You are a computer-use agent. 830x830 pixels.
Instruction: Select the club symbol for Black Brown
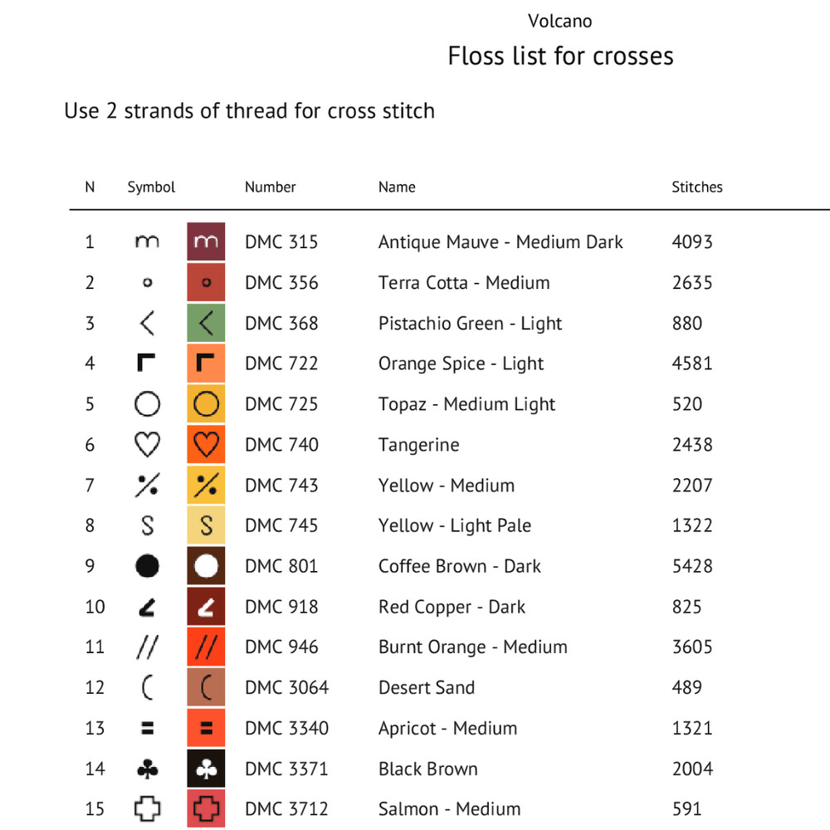click(147, 769)
